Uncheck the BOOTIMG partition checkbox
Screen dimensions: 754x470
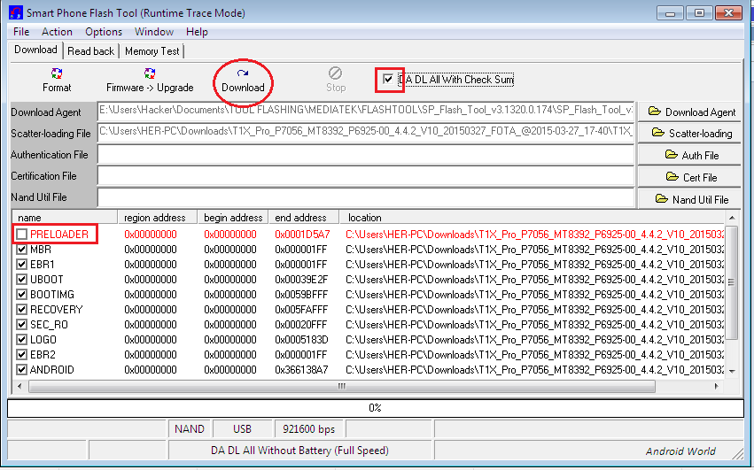[21, 294]
